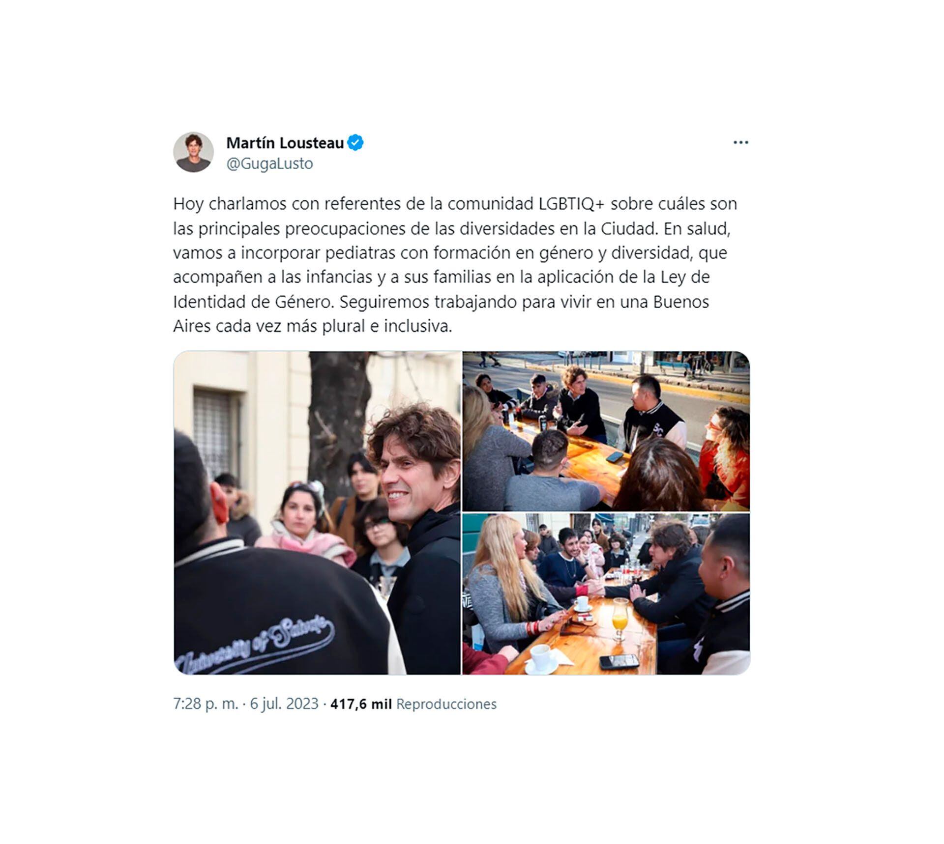Open the three-dot more options menu
The image size is (944, 844).
click(x=740, y=142)
